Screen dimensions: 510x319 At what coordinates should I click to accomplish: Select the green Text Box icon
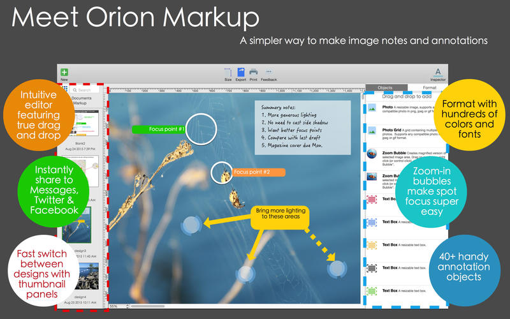click(372, 291)
